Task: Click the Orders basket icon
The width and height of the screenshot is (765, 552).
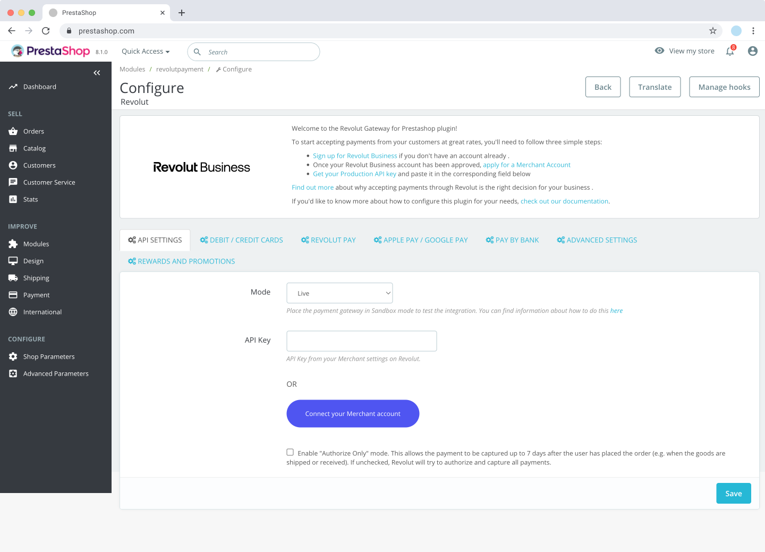Action: click(13, 131)
